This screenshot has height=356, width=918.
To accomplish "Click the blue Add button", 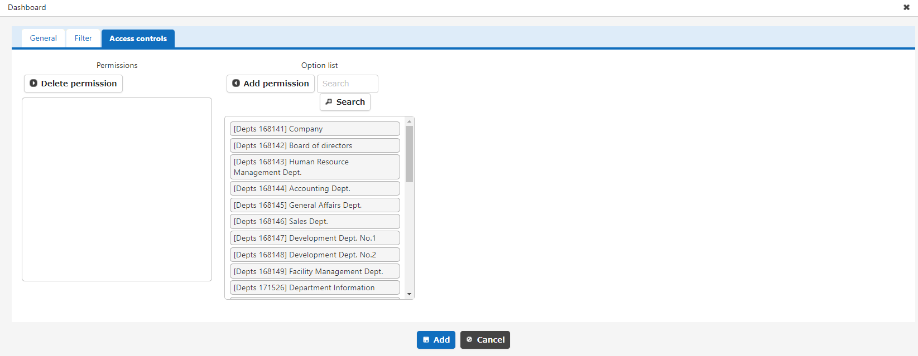I will tap(436, 340).
